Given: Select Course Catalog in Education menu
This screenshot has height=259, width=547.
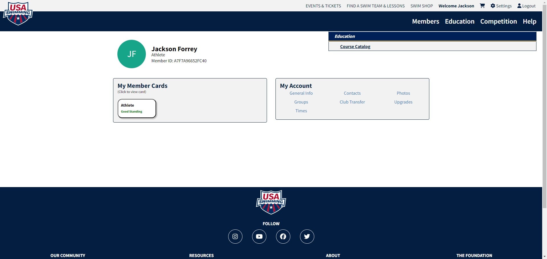Looking at the screenshot, I should tap(355, 47).
